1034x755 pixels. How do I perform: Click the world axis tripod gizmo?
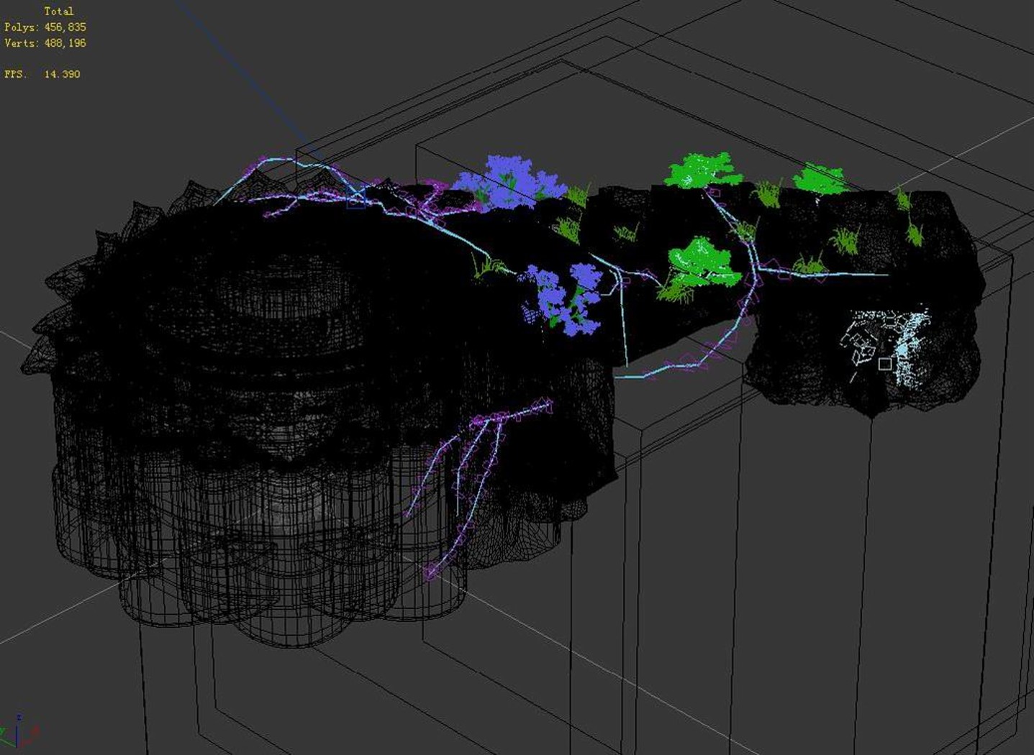pyautogui.click(x=18, y=732)
